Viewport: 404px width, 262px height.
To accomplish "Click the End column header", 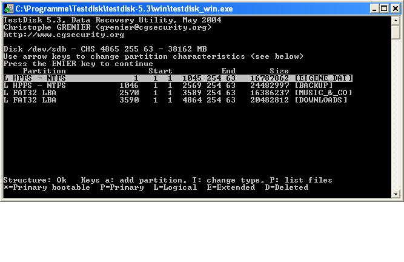I will pyautogui.click(x=228, y=71).
